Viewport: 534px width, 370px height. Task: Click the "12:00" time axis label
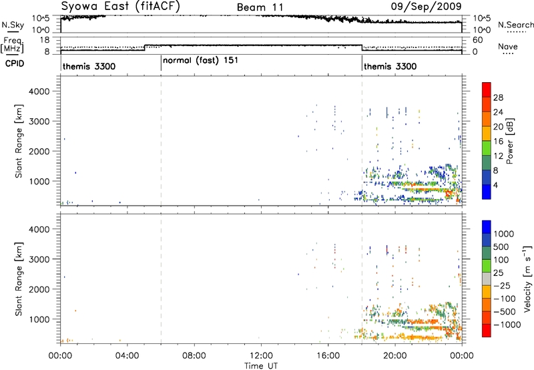[261, 356]
